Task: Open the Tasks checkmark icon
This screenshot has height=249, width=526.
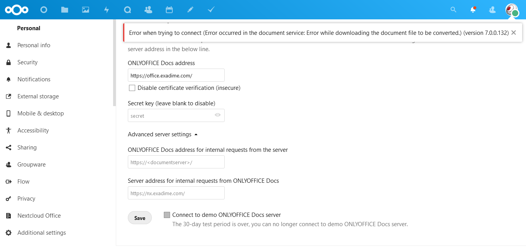Action: coord(211,10)
